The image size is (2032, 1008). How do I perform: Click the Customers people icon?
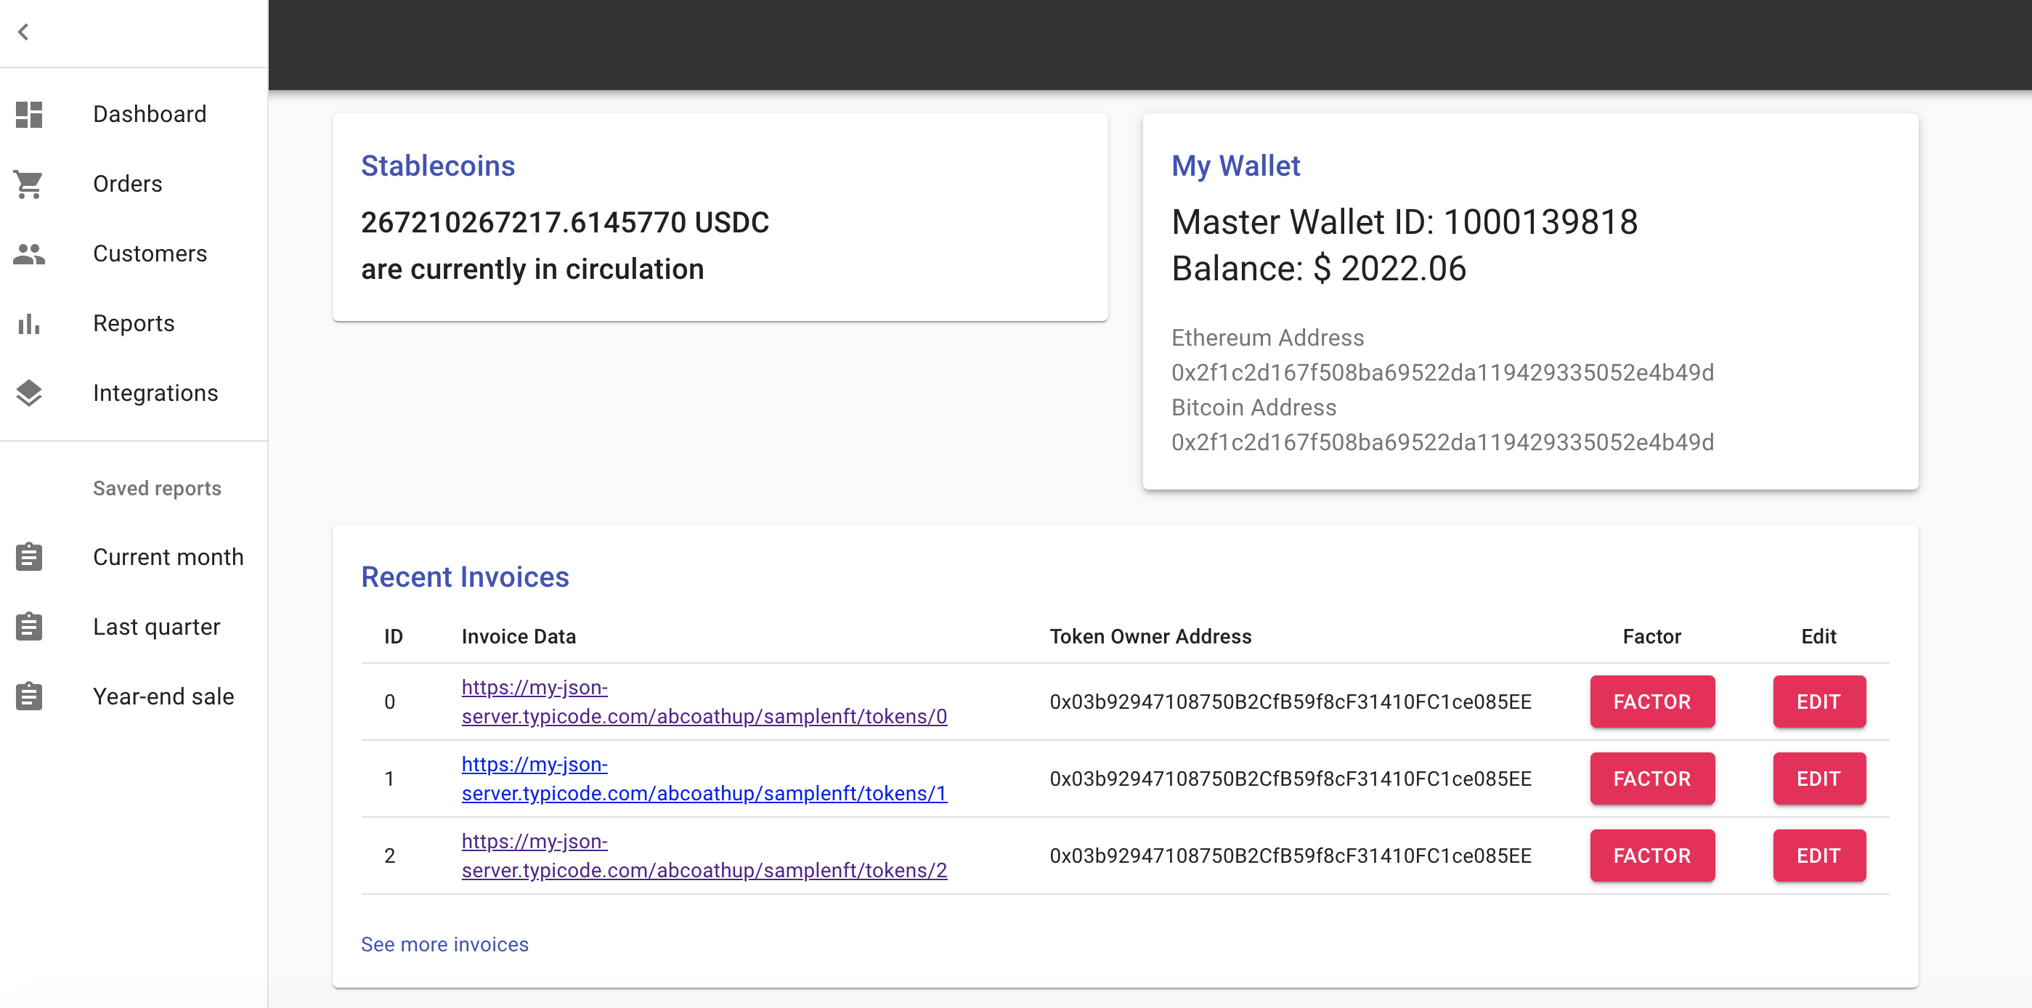[x=29, y=254]
